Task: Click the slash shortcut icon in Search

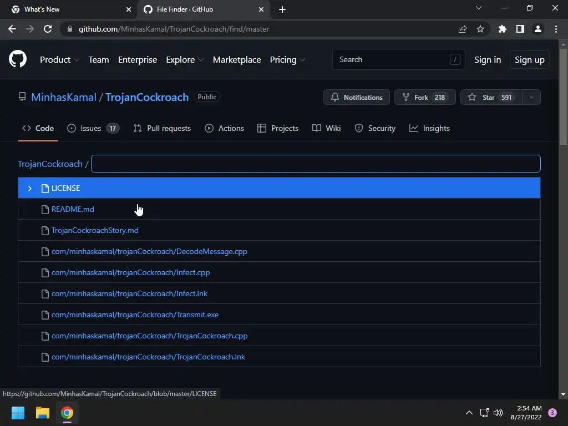Action: point(455,59)
